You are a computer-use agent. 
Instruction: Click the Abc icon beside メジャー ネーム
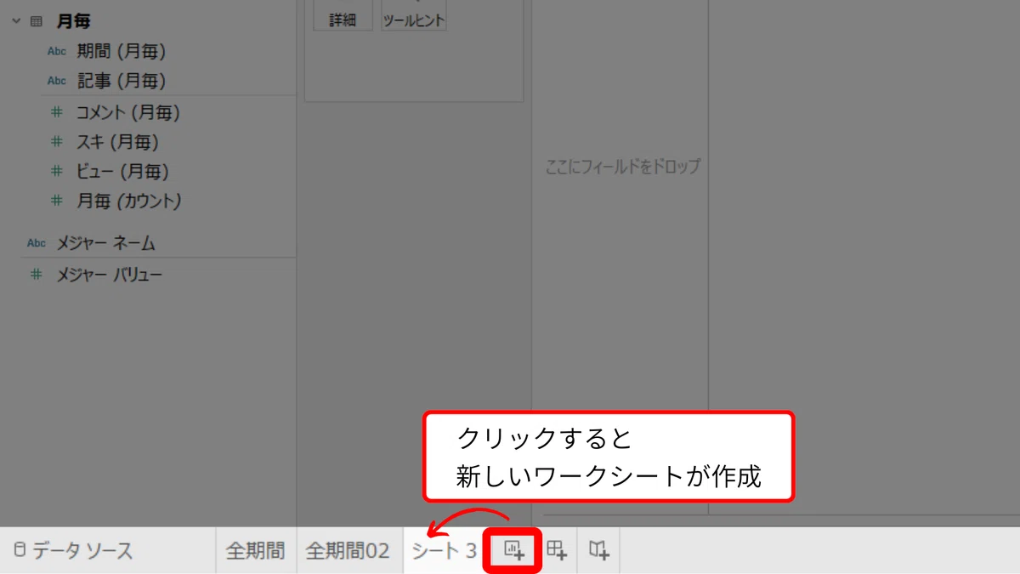(37, 243)
